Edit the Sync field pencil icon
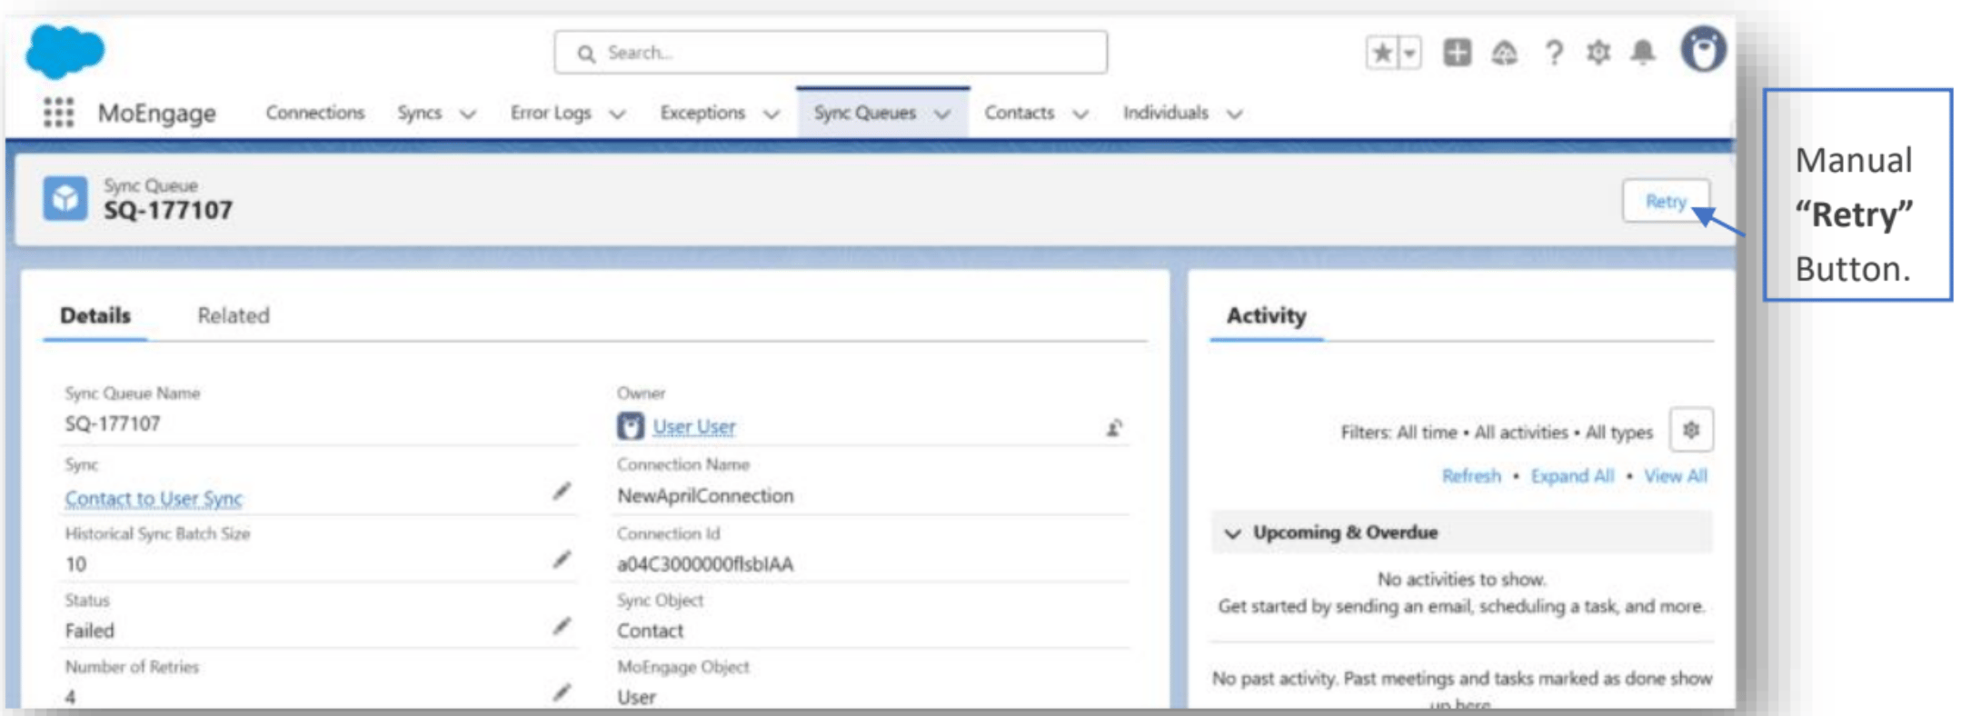The image size is (1961, 716). coord(562,492)
